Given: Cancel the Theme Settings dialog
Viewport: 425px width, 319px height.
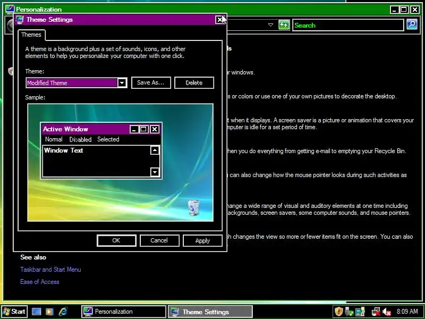Looking at the screenshot, I should [159, 241].
